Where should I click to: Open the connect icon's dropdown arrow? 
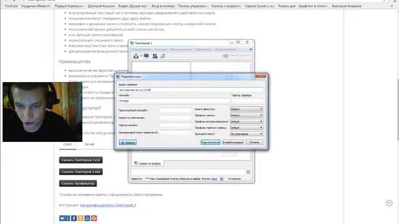tap(141, 56)
